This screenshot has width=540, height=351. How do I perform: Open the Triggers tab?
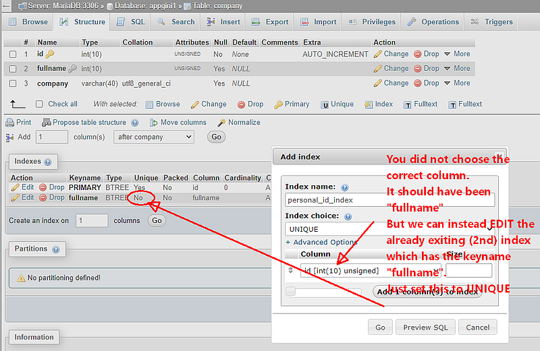click(491, 22)
